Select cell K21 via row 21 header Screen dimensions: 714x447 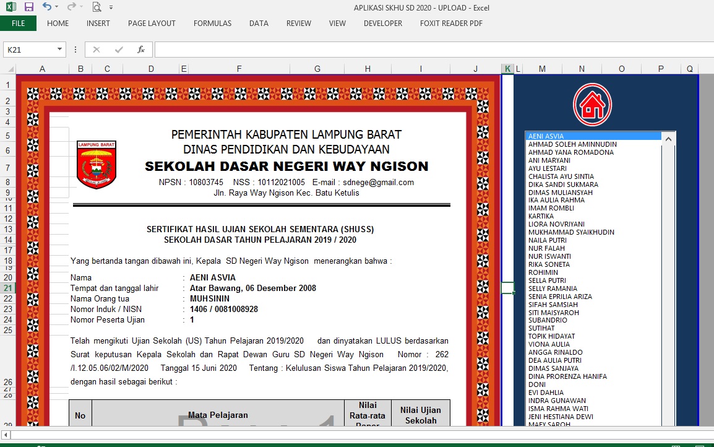(9, 289)
